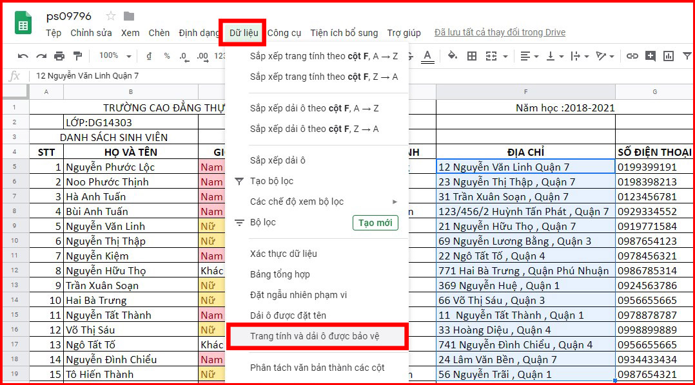
Task: Choose 'Xác thực dữ liệu' menu entry
Action: point(283,254)
